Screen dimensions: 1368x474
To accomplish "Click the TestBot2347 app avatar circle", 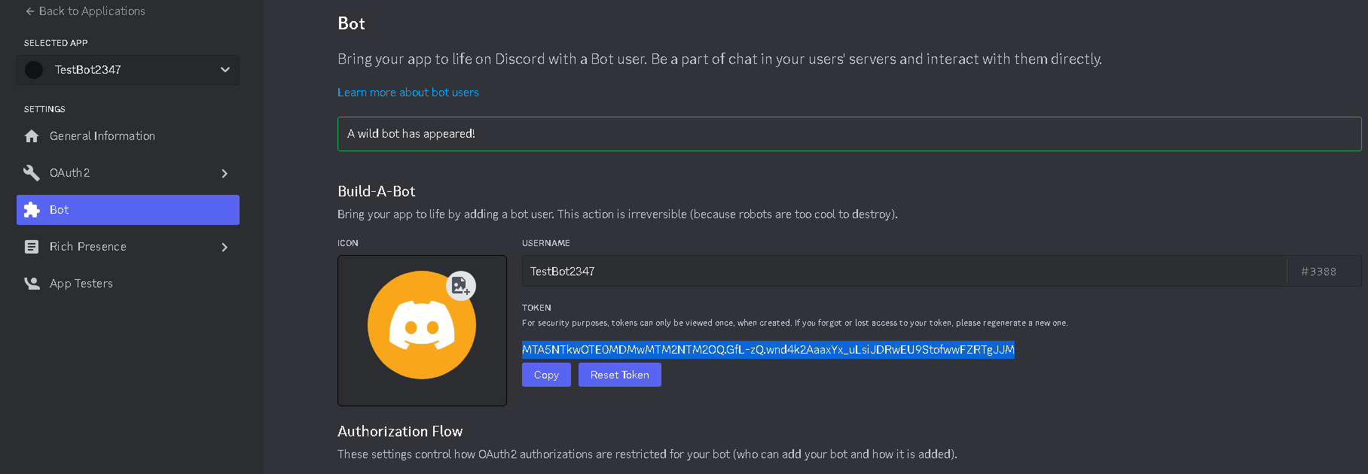I will [34, 70].
